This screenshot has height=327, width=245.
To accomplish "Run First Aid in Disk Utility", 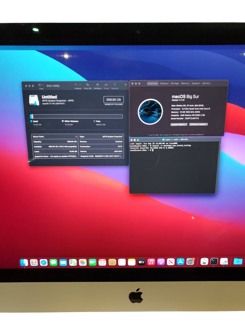I will pyautogui.click(x=88, y=85).
